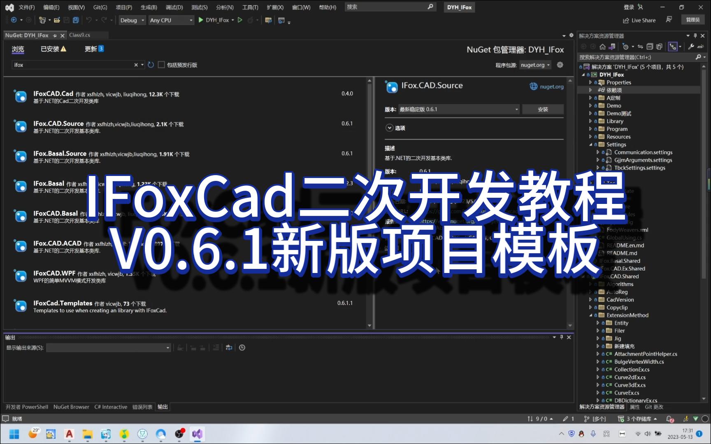Clear the ifox search text with the X
711x444 pixels.
click(136, 65)
